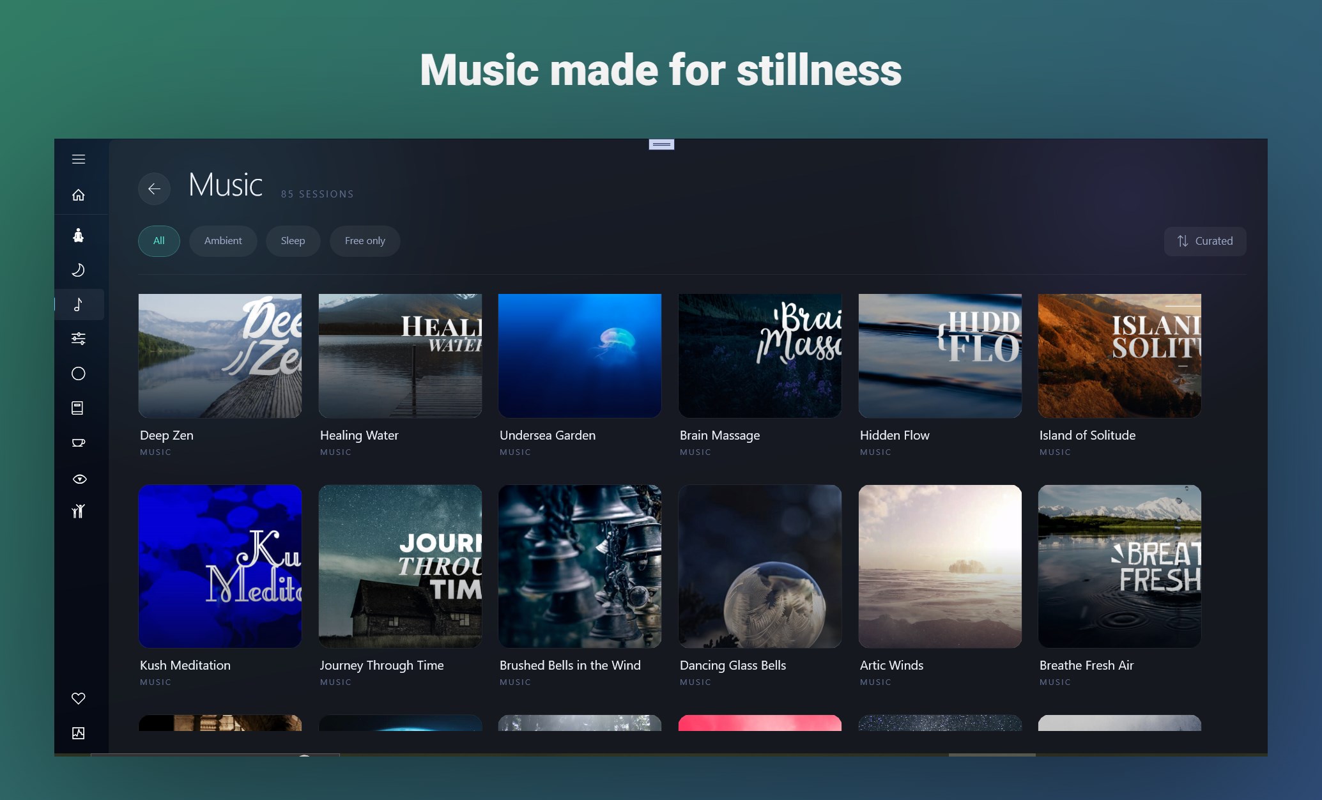Filter sessions by Ambient
The width and height of the screenshot is (1322, 800).
pyautogui.click(x=223, y=241)
